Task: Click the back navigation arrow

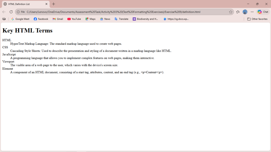Action: 4,12
